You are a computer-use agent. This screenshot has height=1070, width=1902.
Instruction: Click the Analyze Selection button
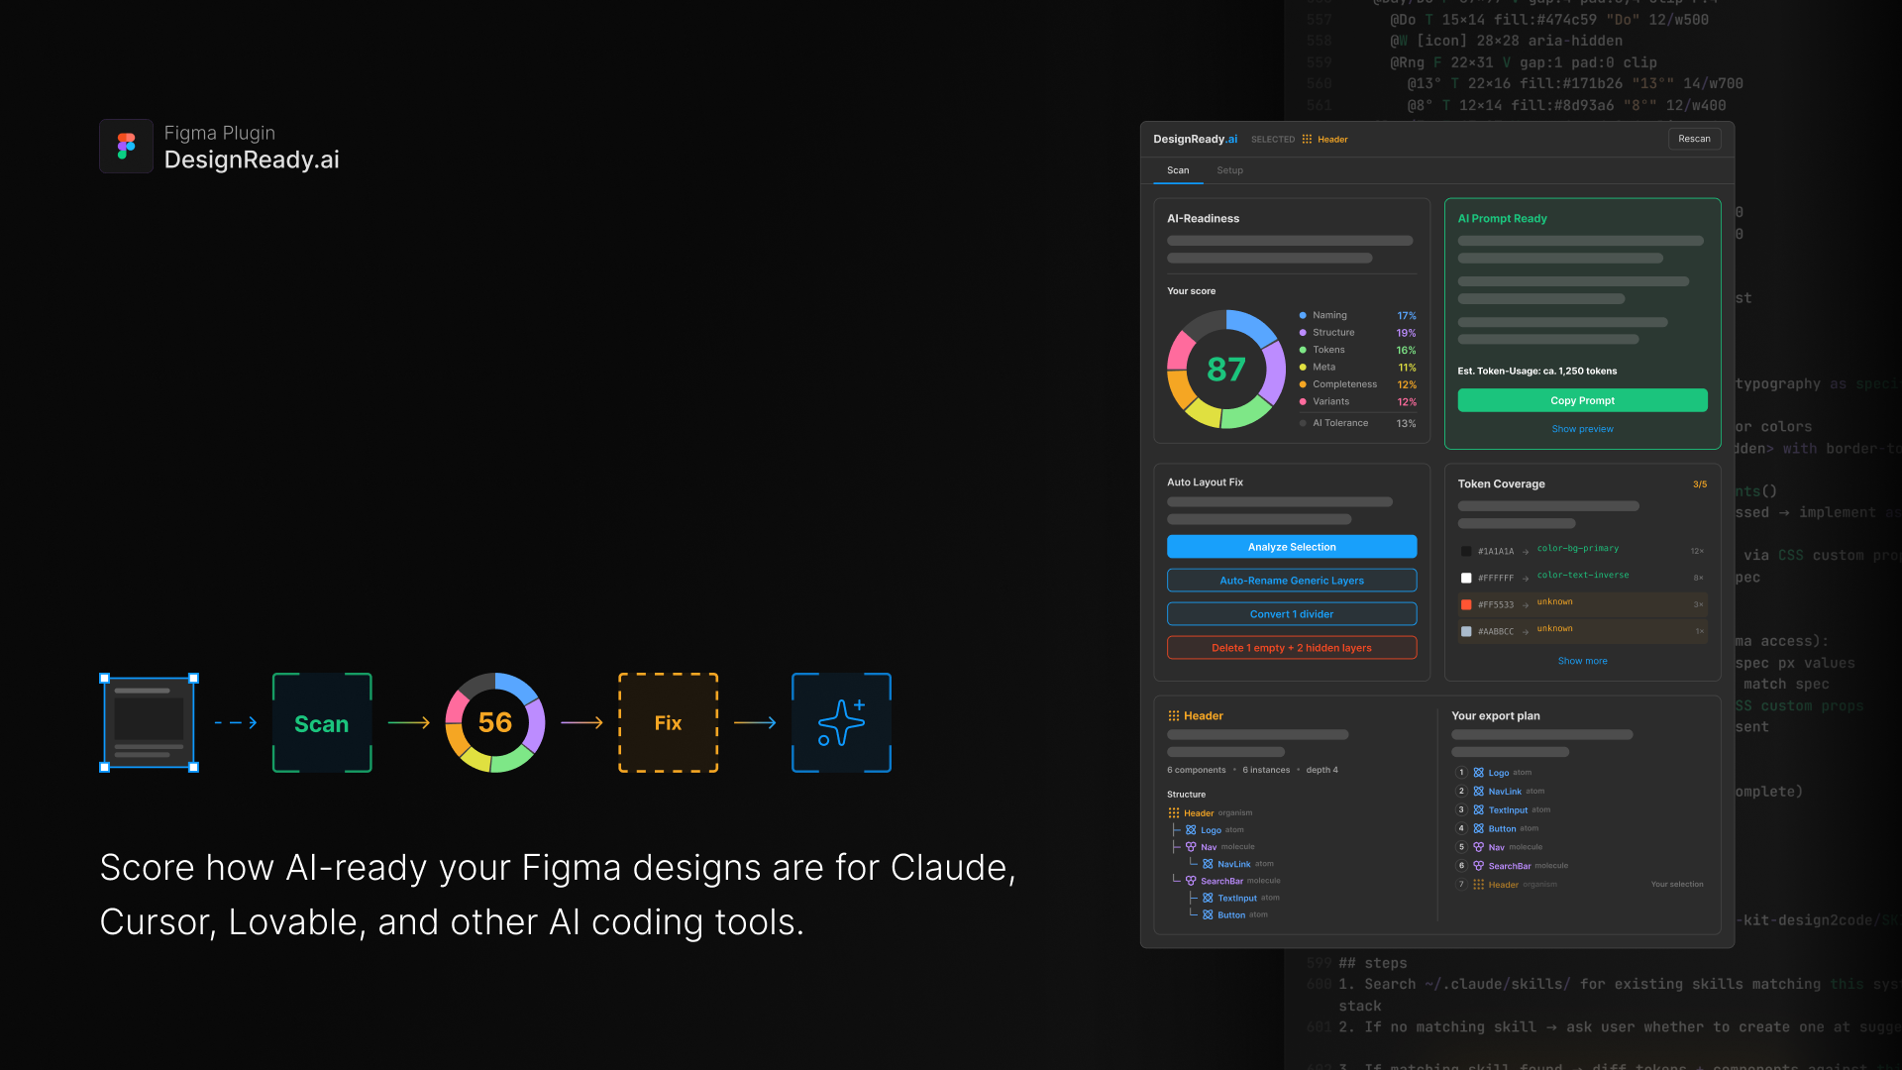[x=1292, y=547]
